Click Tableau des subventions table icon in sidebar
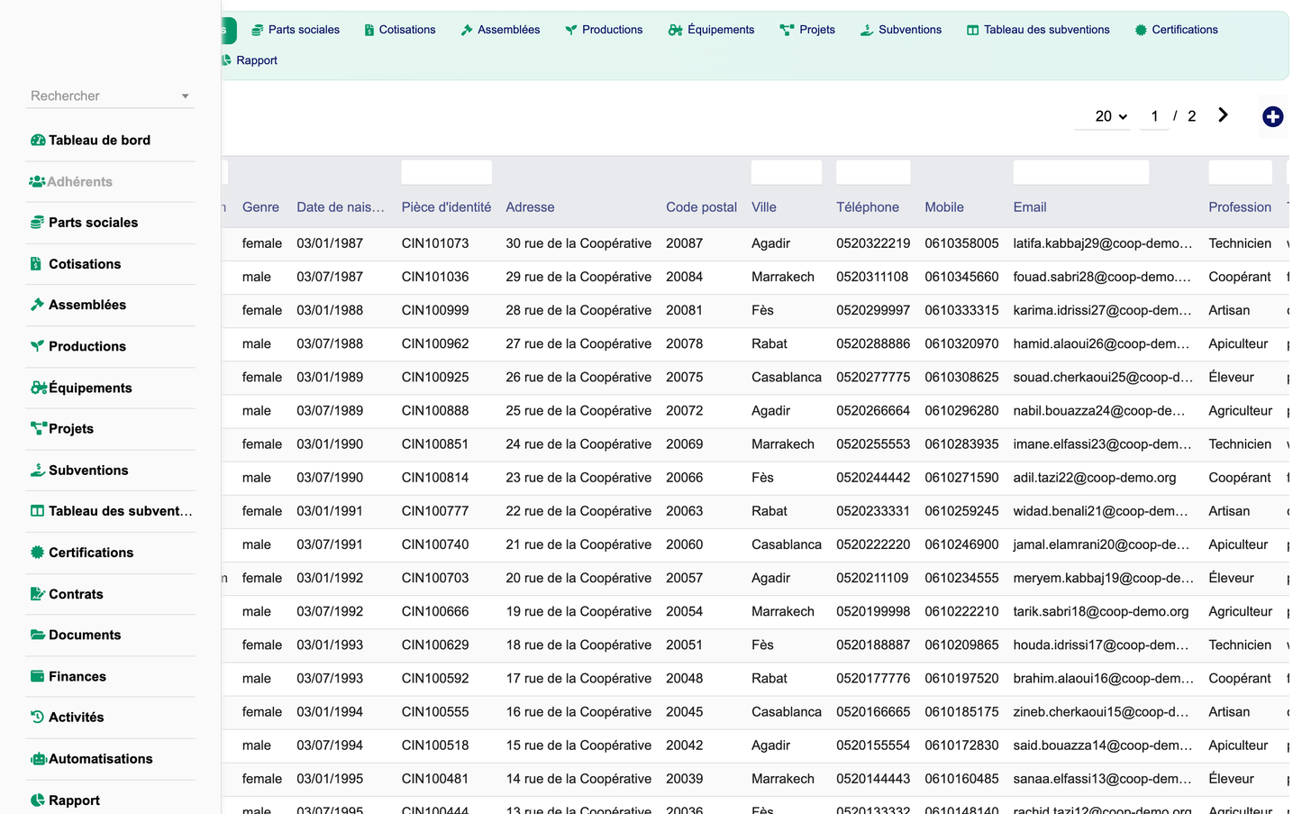The width and height of the screenshot is (1302, 814). (37, 511)
